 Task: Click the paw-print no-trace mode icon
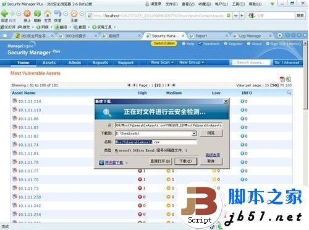(74, 14)
